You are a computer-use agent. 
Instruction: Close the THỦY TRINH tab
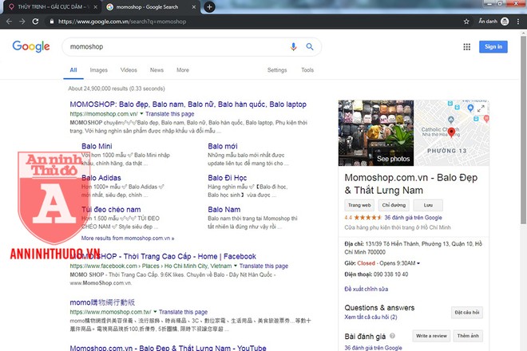(x=96, y=6)
